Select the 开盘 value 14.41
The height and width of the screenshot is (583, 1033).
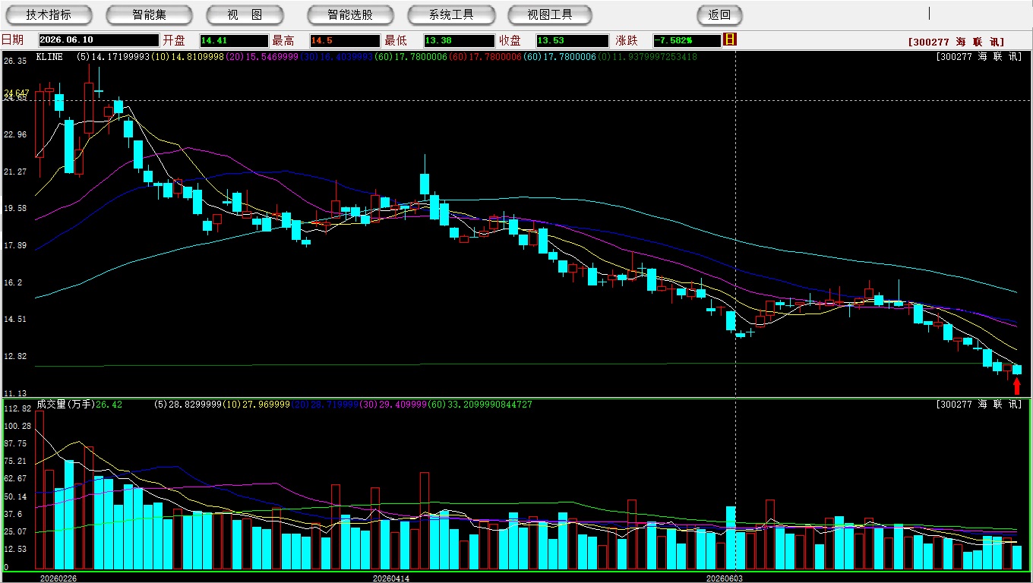coord(234,40)
